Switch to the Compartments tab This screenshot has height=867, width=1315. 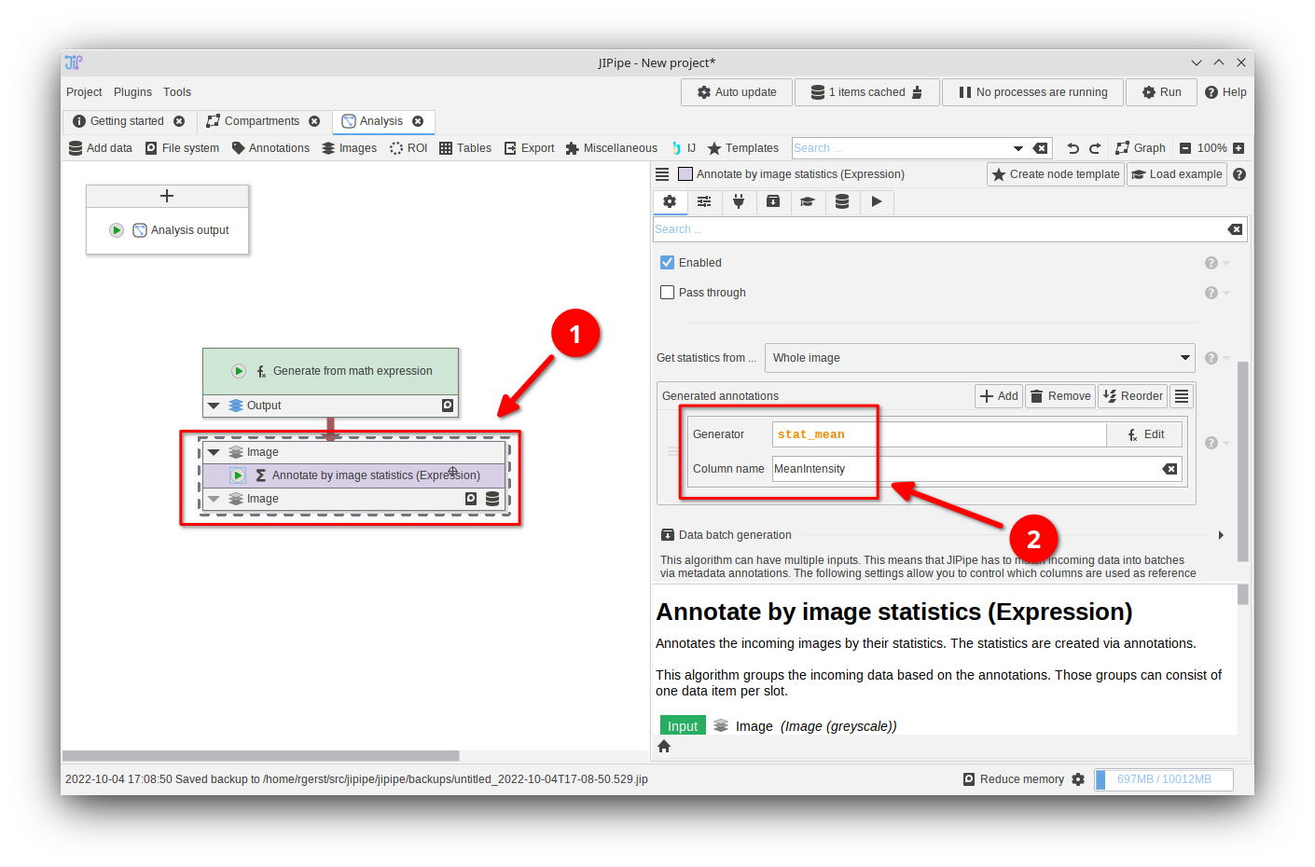point(262,121)
